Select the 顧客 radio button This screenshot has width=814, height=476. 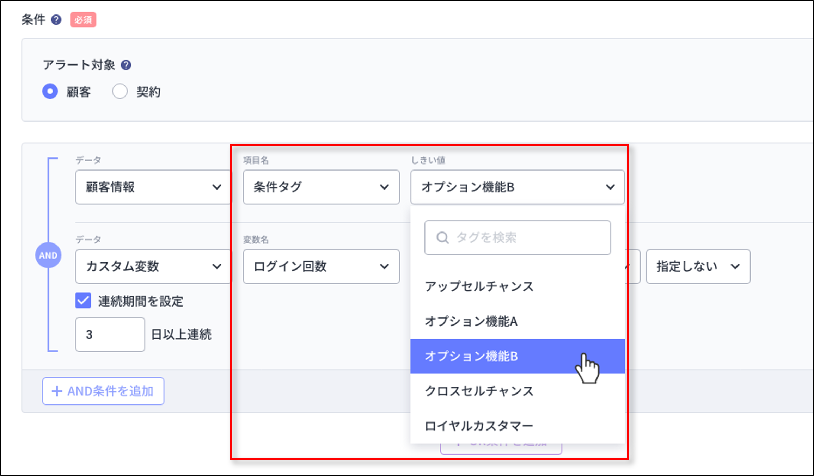pos(50,91)
